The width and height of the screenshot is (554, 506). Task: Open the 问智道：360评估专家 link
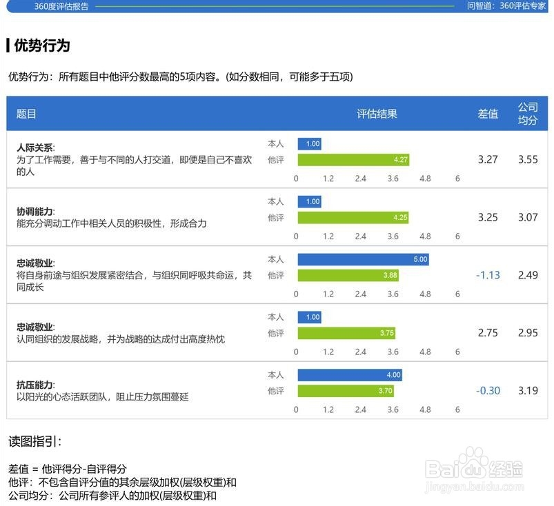point(508,8)
